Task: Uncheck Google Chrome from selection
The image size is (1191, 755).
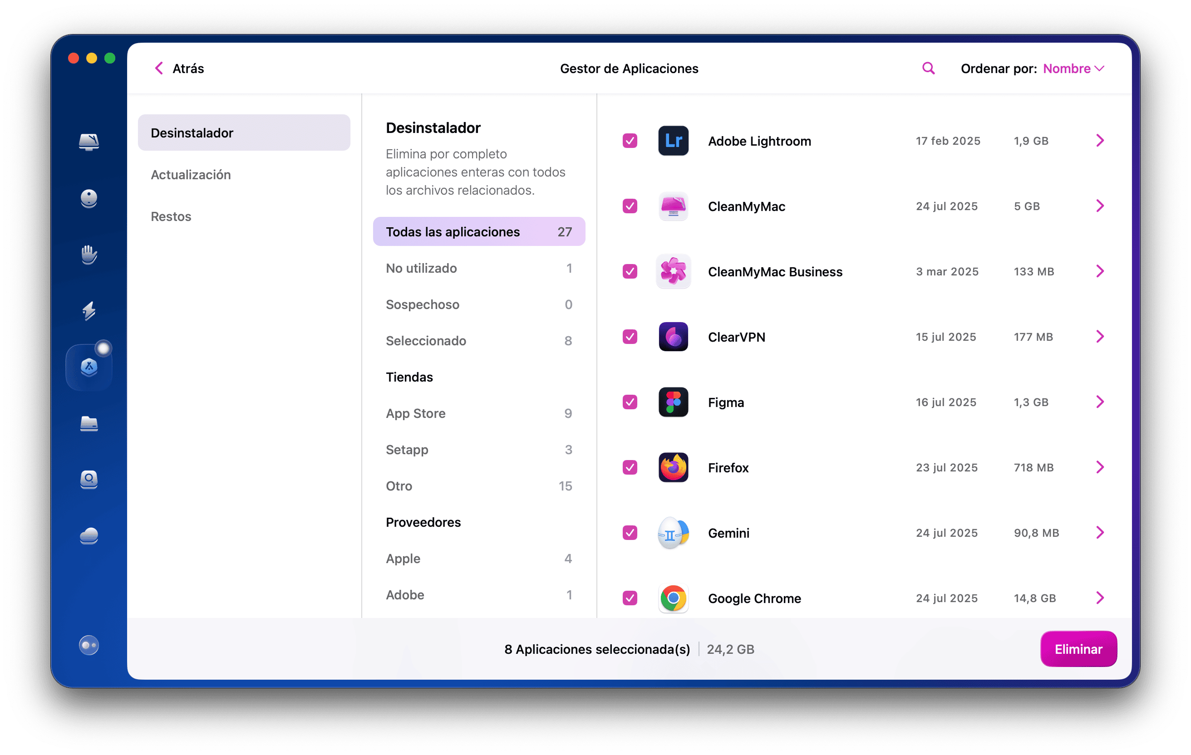Action: coord(630,598)
